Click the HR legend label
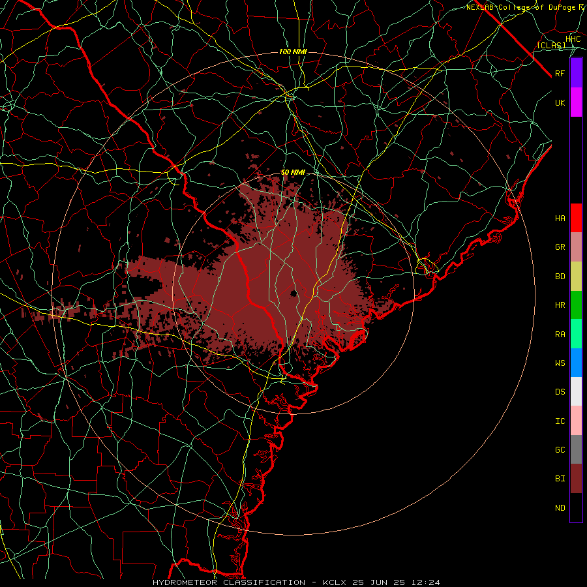Screen dimensions: 587x587 click(560, 305)
